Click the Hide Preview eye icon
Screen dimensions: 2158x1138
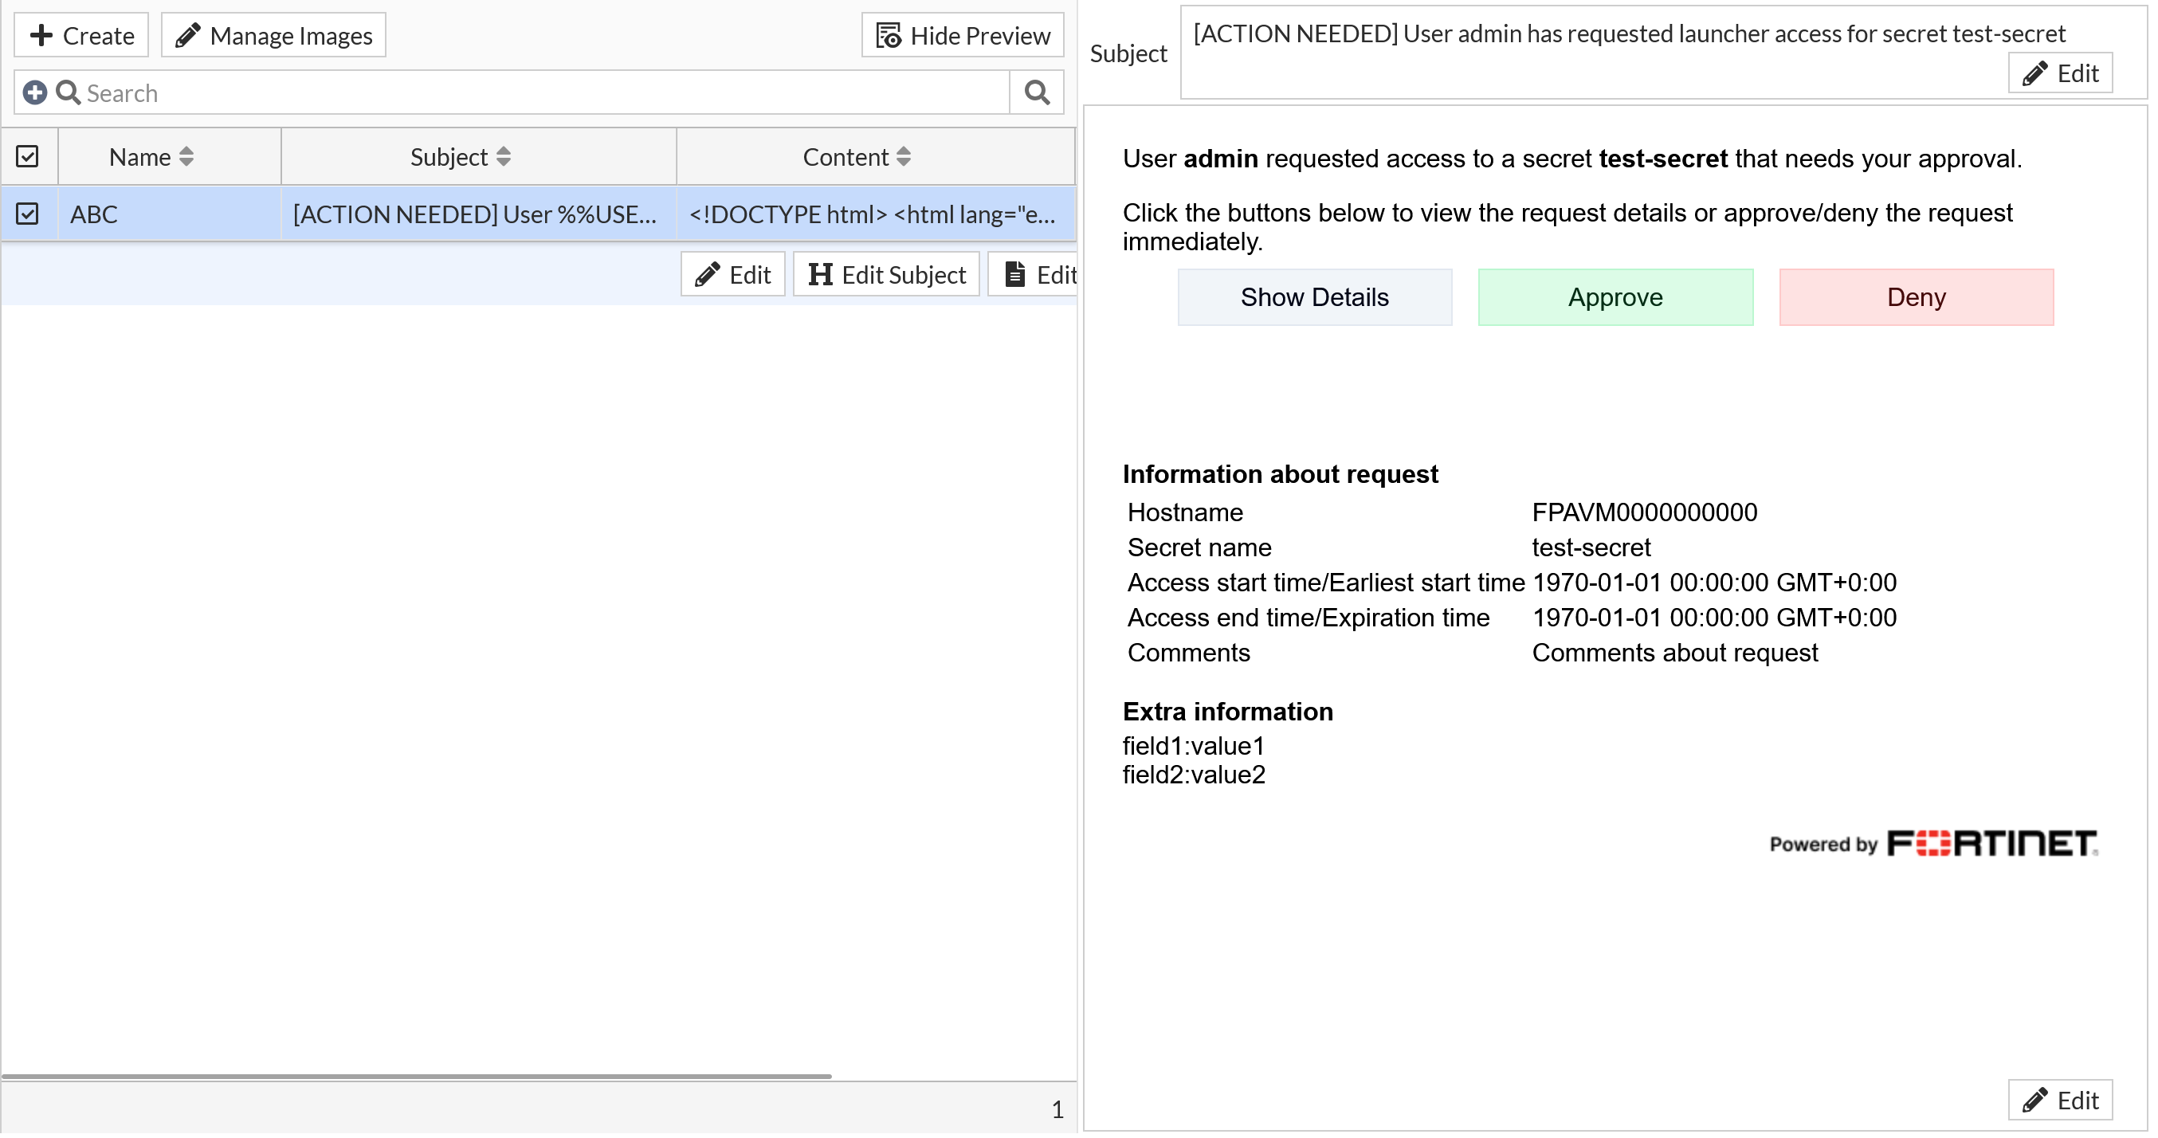tap(889, 35)
